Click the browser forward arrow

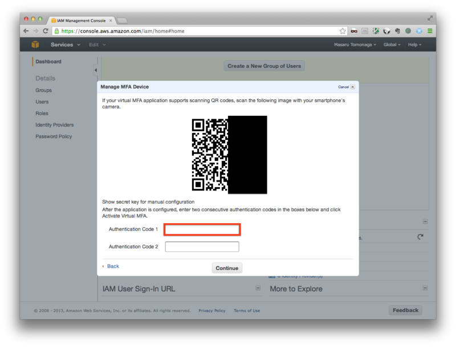point(35,31)
